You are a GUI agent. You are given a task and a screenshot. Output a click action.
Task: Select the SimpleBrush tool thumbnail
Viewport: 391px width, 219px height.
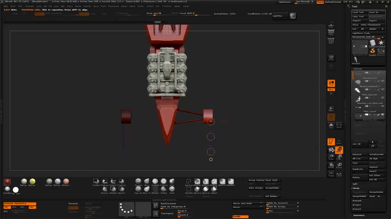click(x=373, y=52)
